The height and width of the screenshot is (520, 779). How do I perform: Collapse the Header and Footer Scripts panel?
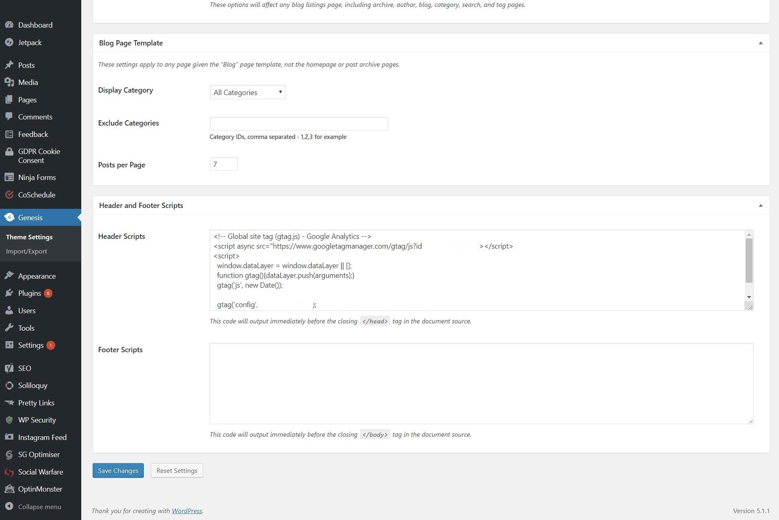[760, 205]
